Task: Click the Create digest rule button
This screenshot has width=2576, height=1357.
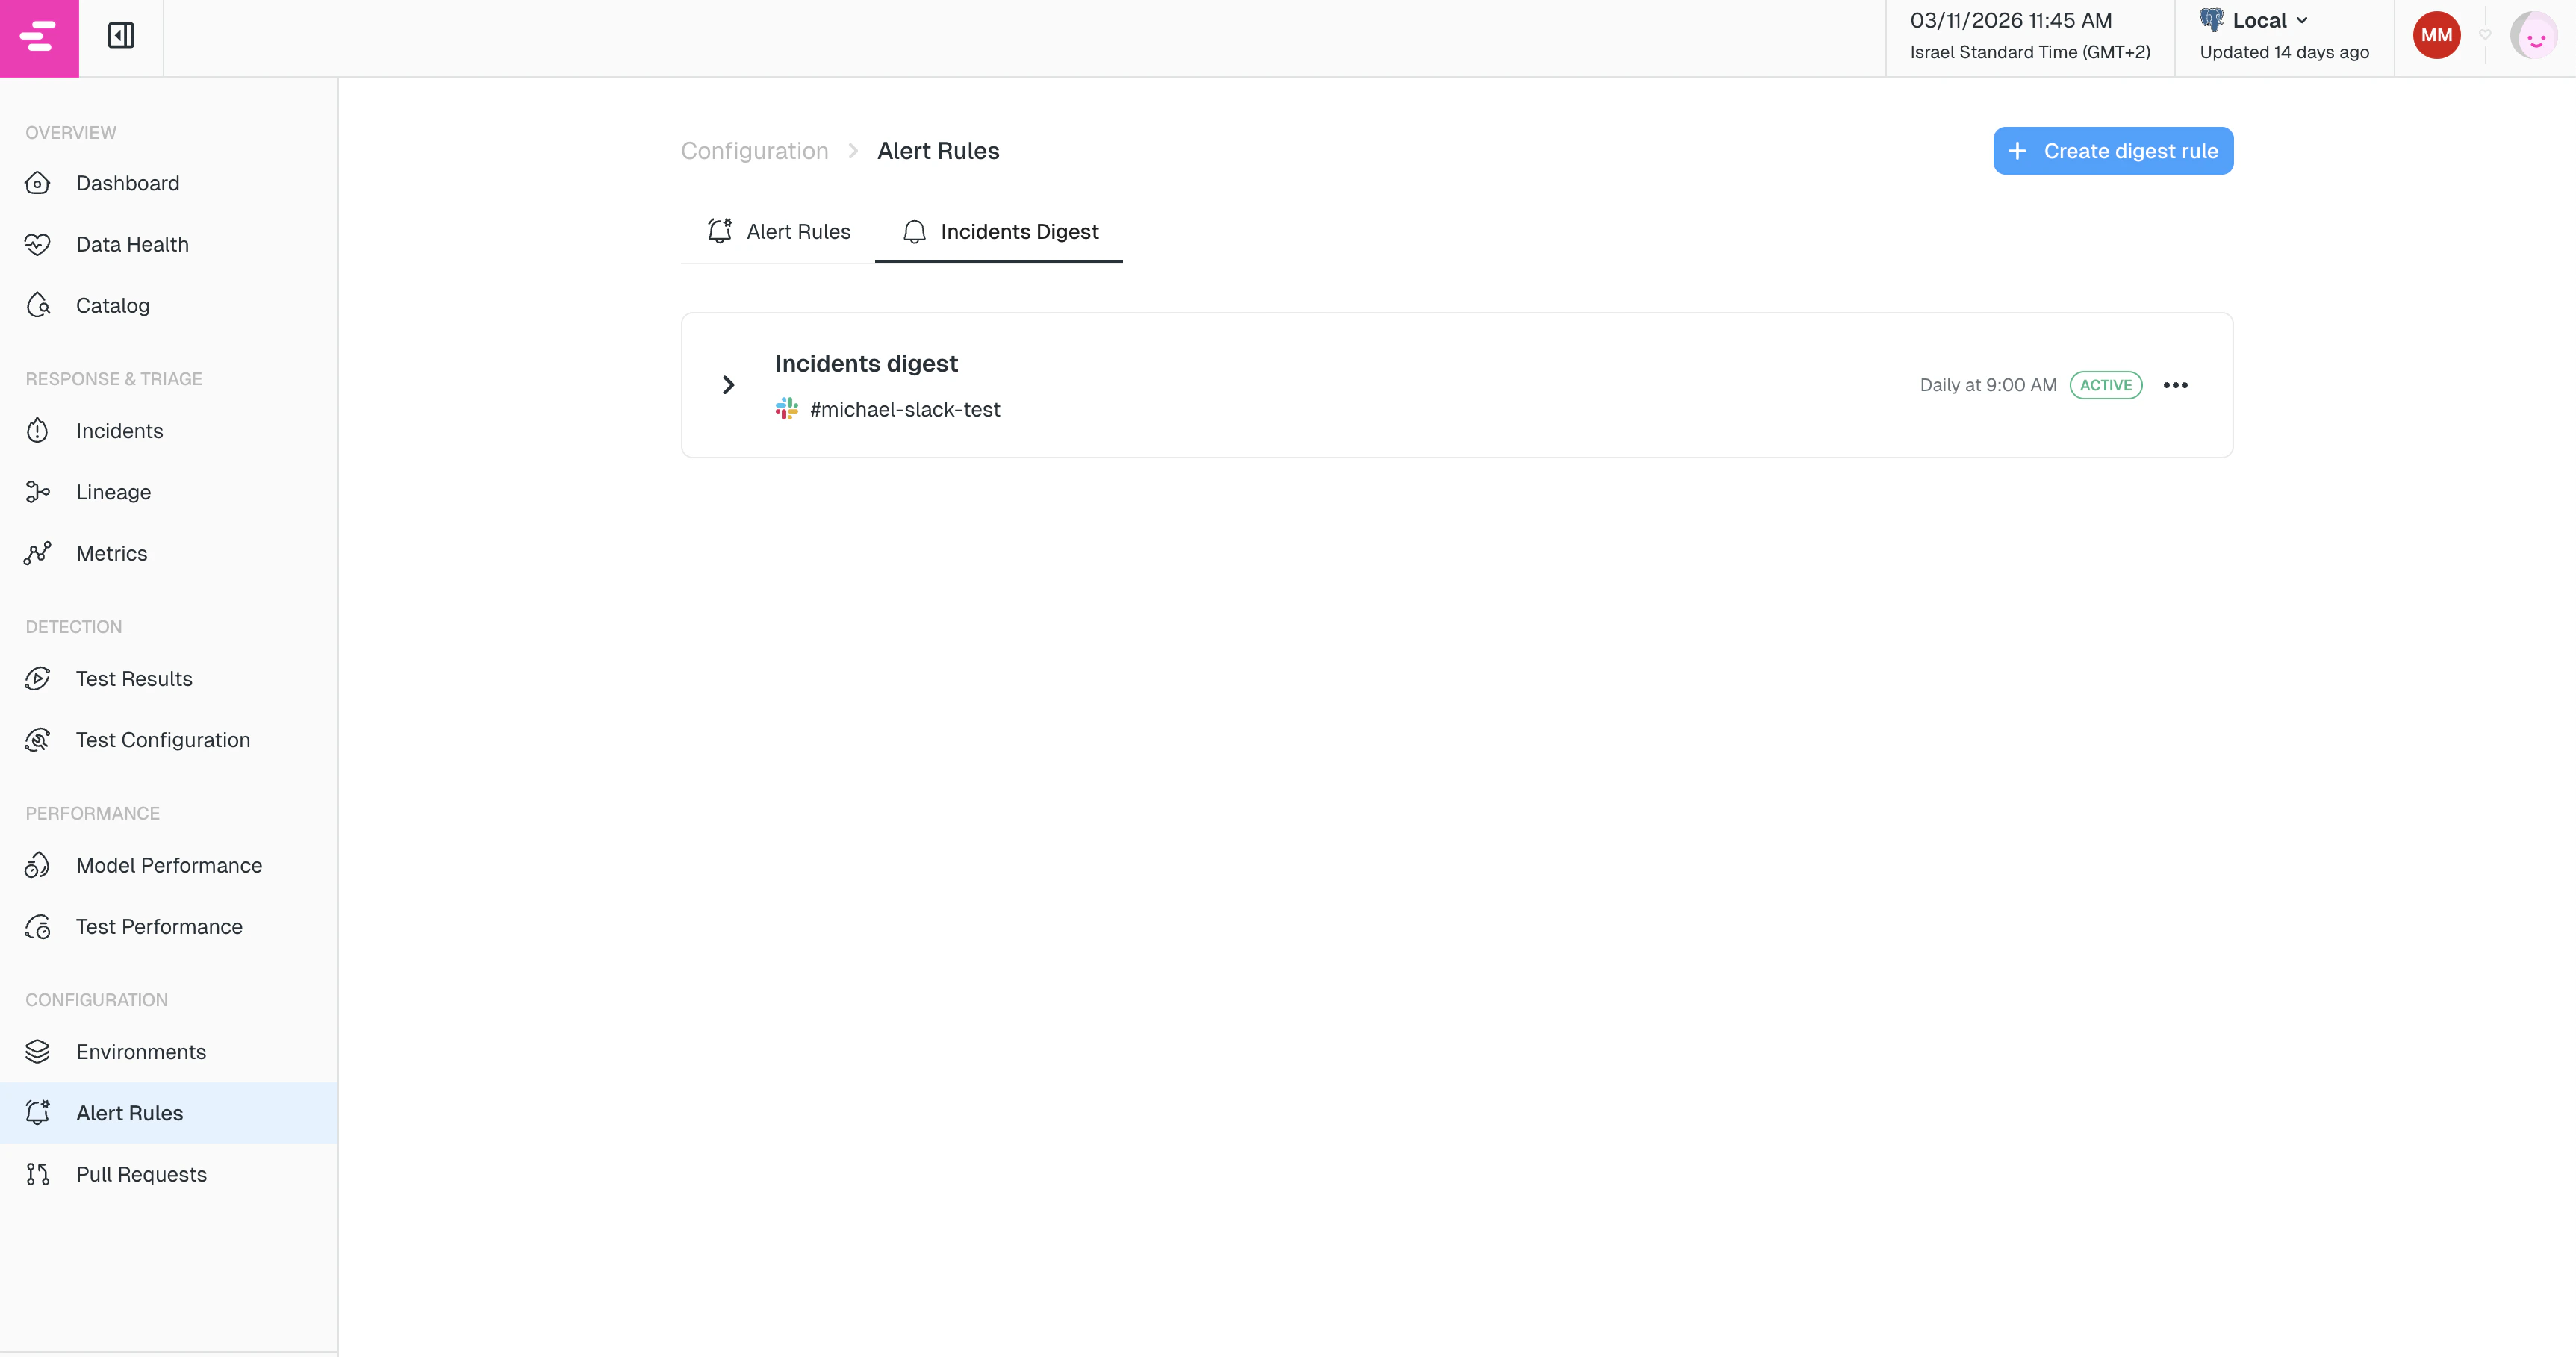Action: click(2112, 151)
